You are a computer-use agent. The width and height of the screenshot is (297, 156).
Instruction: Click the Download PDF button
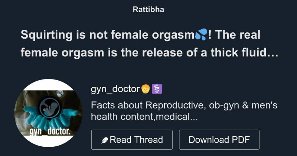pos(219,140)
